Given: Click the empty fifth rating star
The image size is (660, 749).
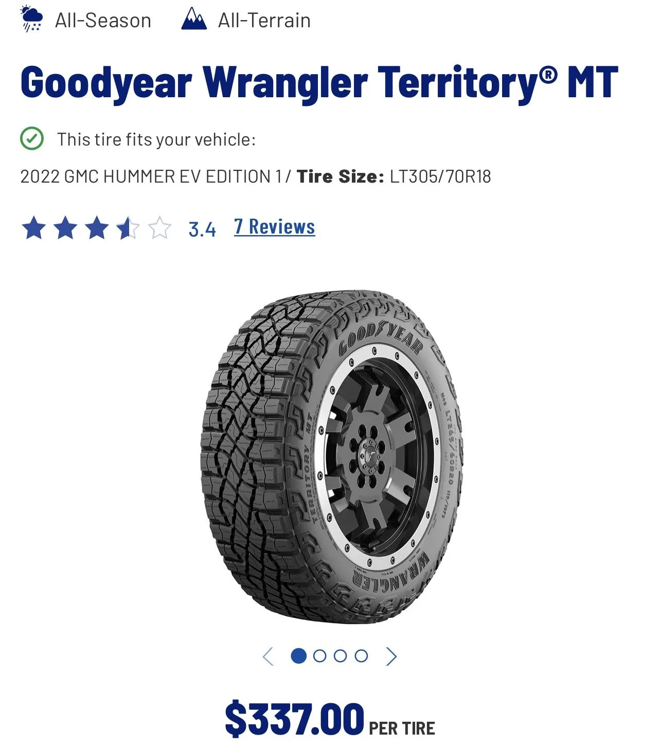Looking at the screenshot, I should (x=159, y=228).
